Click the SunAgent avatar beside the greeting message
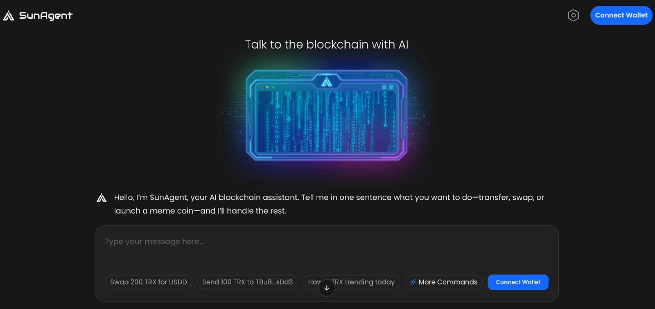 coord(101,197)
